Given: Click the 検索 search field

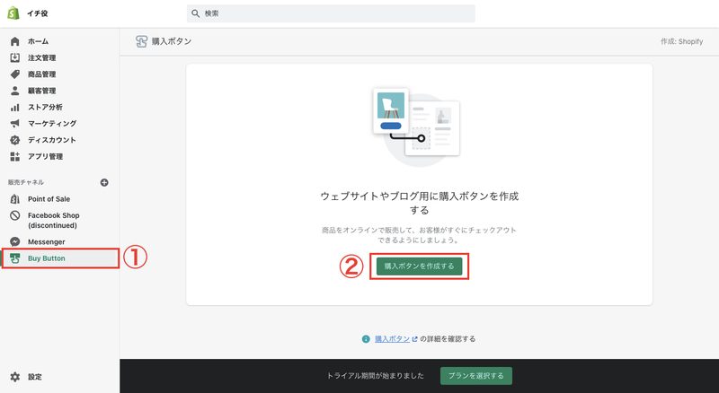Looking at the screenshot, I should pos(331,13).
